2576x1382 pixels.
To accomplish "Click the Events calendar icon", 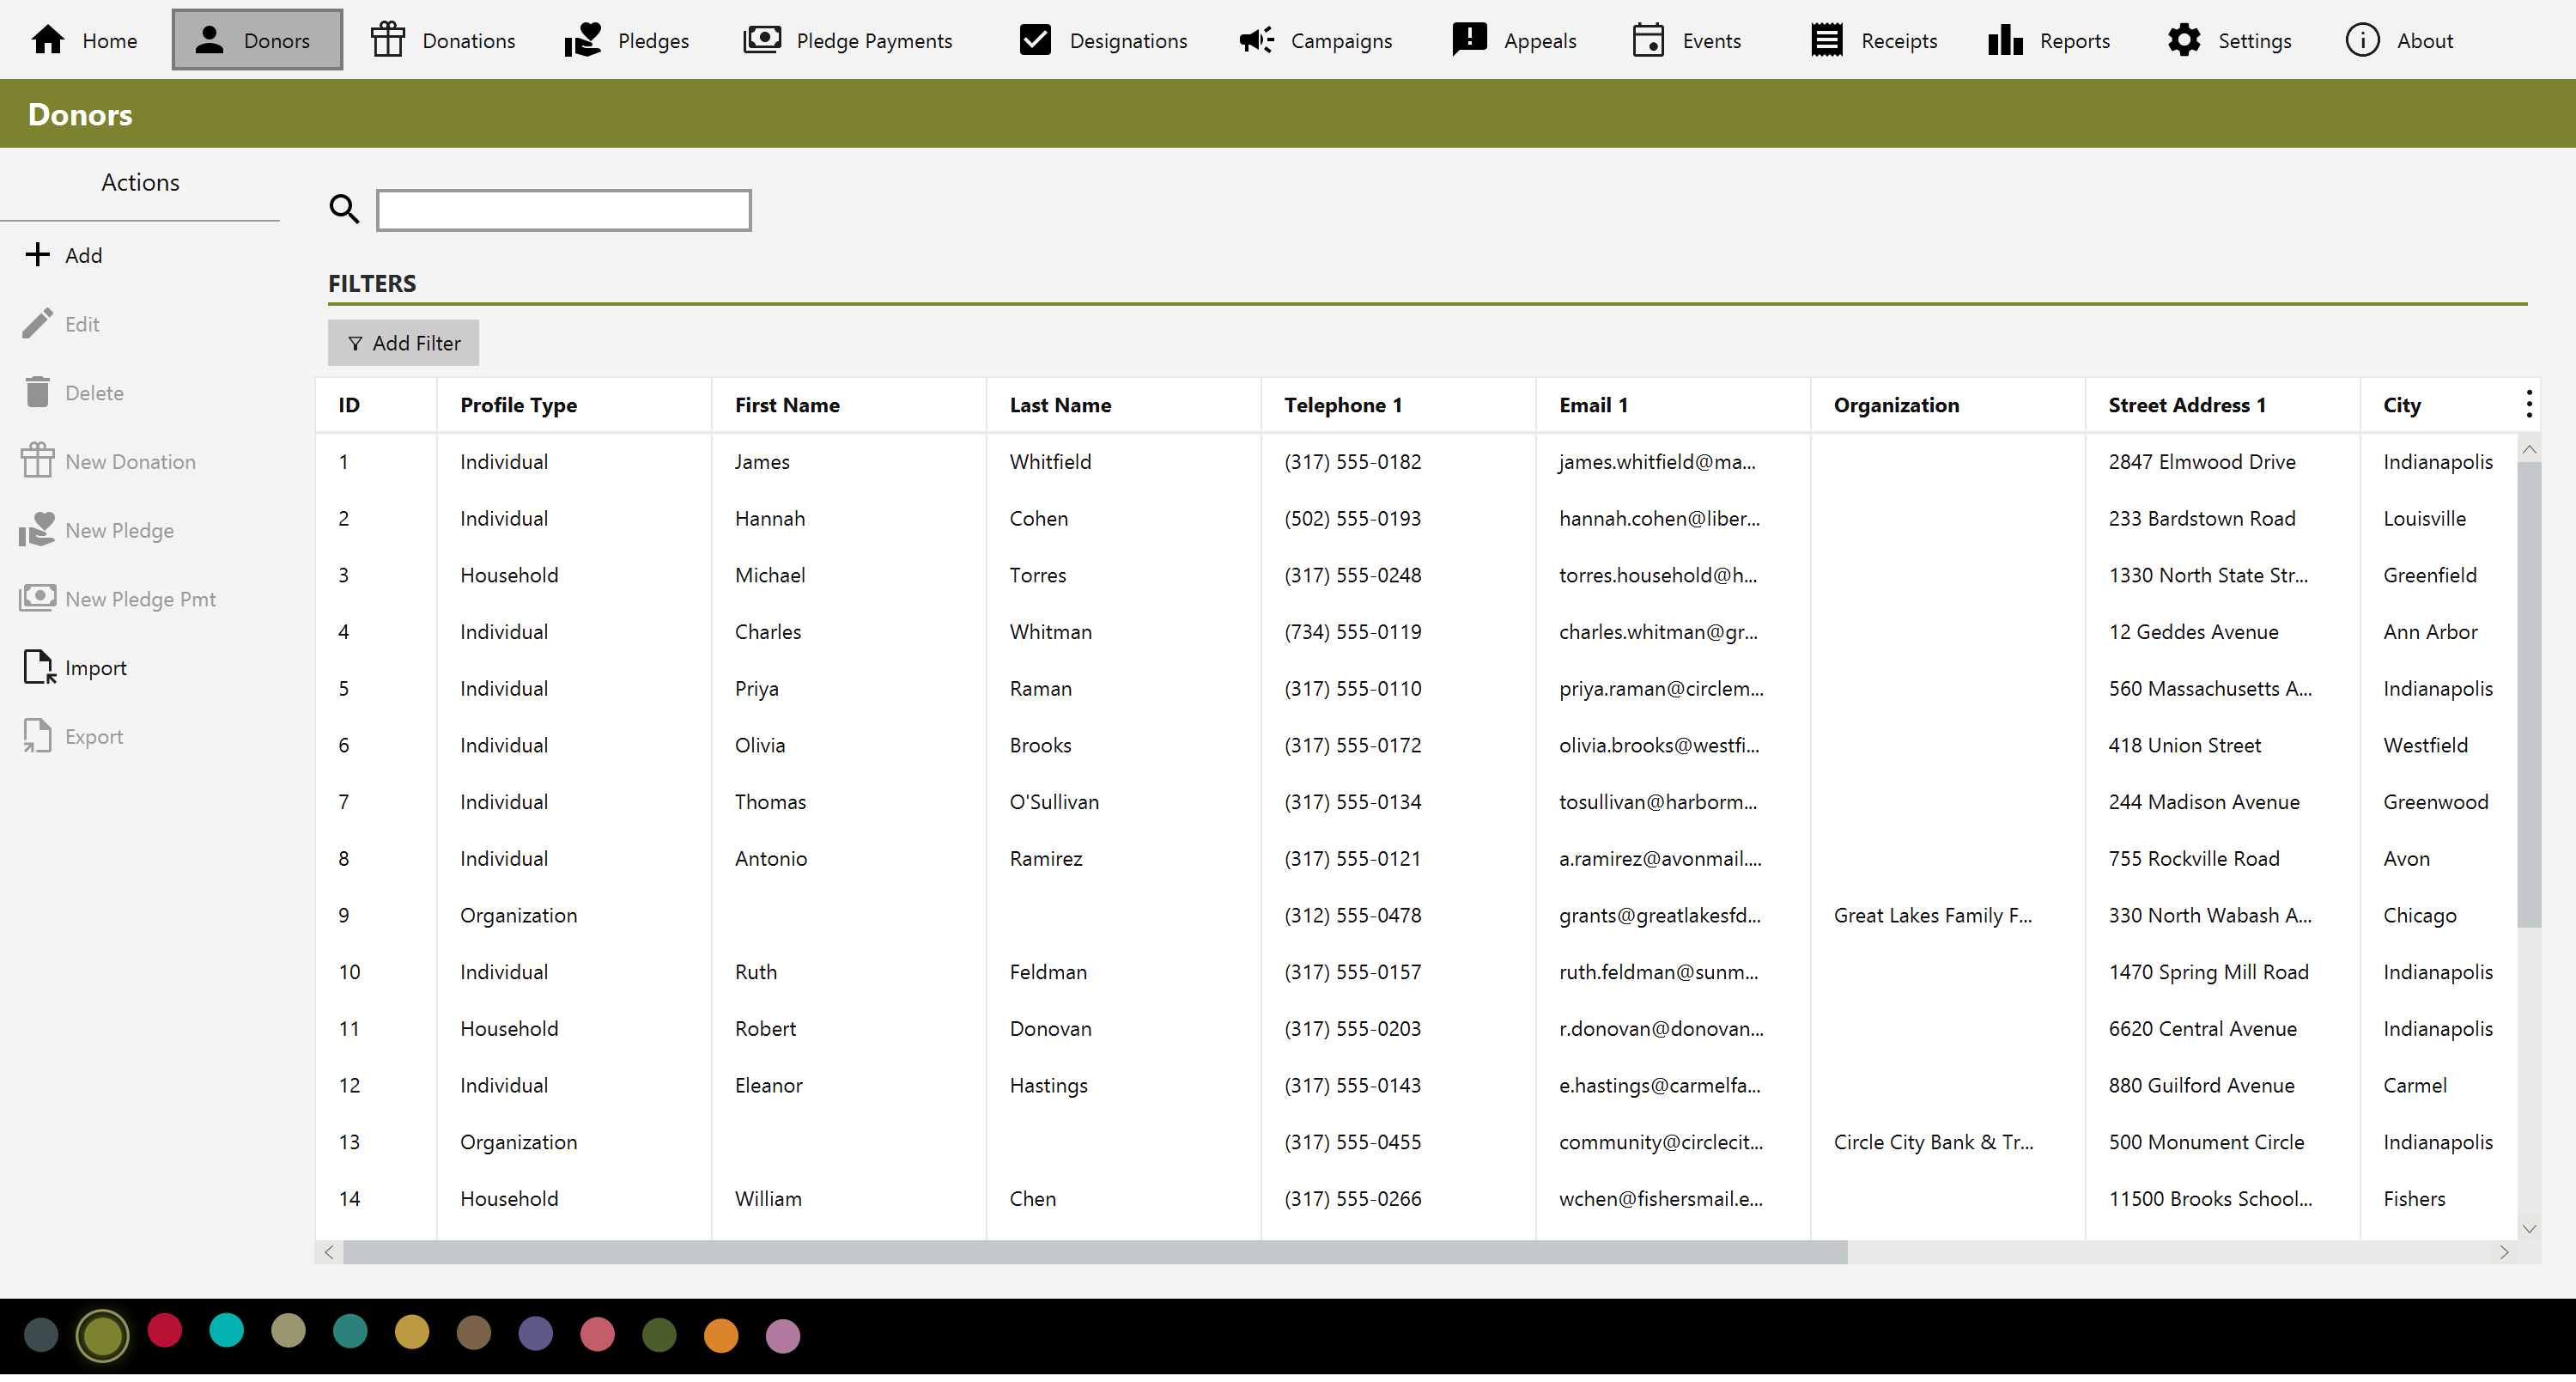I will coord(1648,40).
